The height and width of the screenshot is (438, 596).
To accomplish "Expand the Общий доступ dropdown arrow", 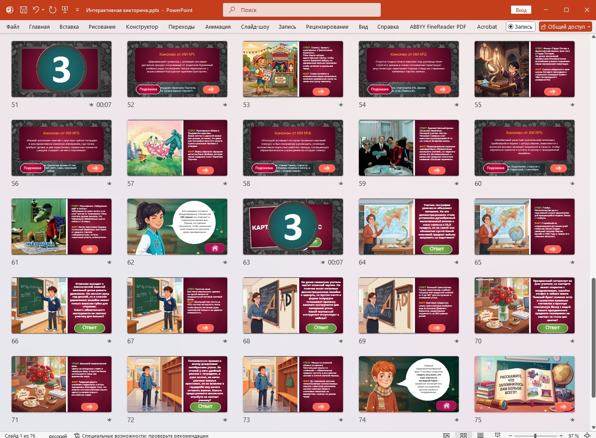I will 589,27.
